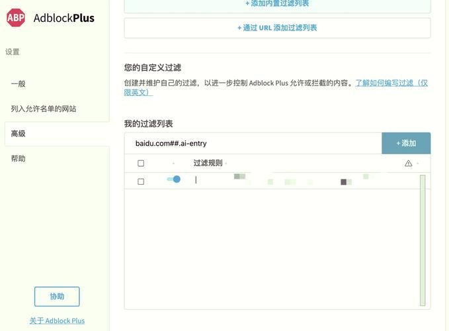Sort by the warning column arrow

[x=417, y=164]
